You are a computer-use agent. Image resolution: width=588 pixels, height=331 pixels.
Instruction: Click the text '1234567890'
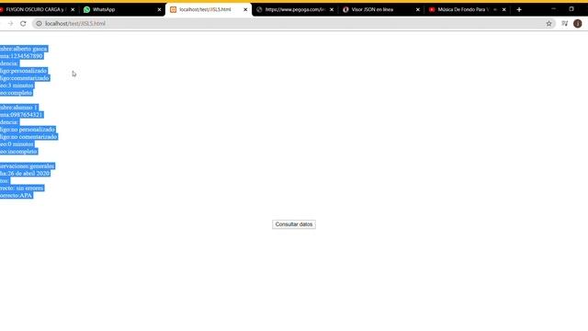pos(27,56)
